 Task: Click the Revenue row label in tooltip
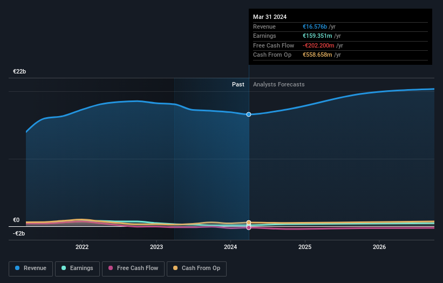pos(264,26)
